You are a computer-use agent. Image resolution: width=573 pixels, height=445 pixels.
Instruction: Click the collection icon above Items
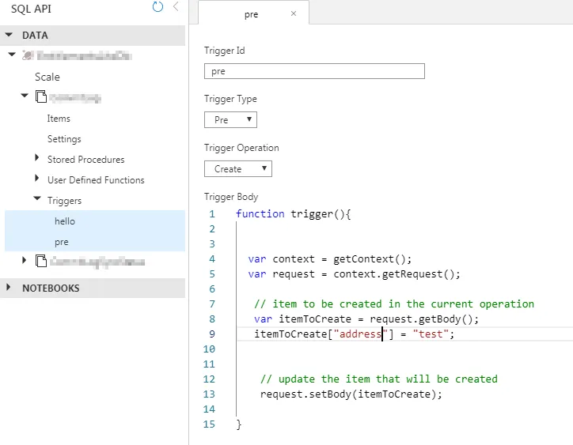coord(40,97)
